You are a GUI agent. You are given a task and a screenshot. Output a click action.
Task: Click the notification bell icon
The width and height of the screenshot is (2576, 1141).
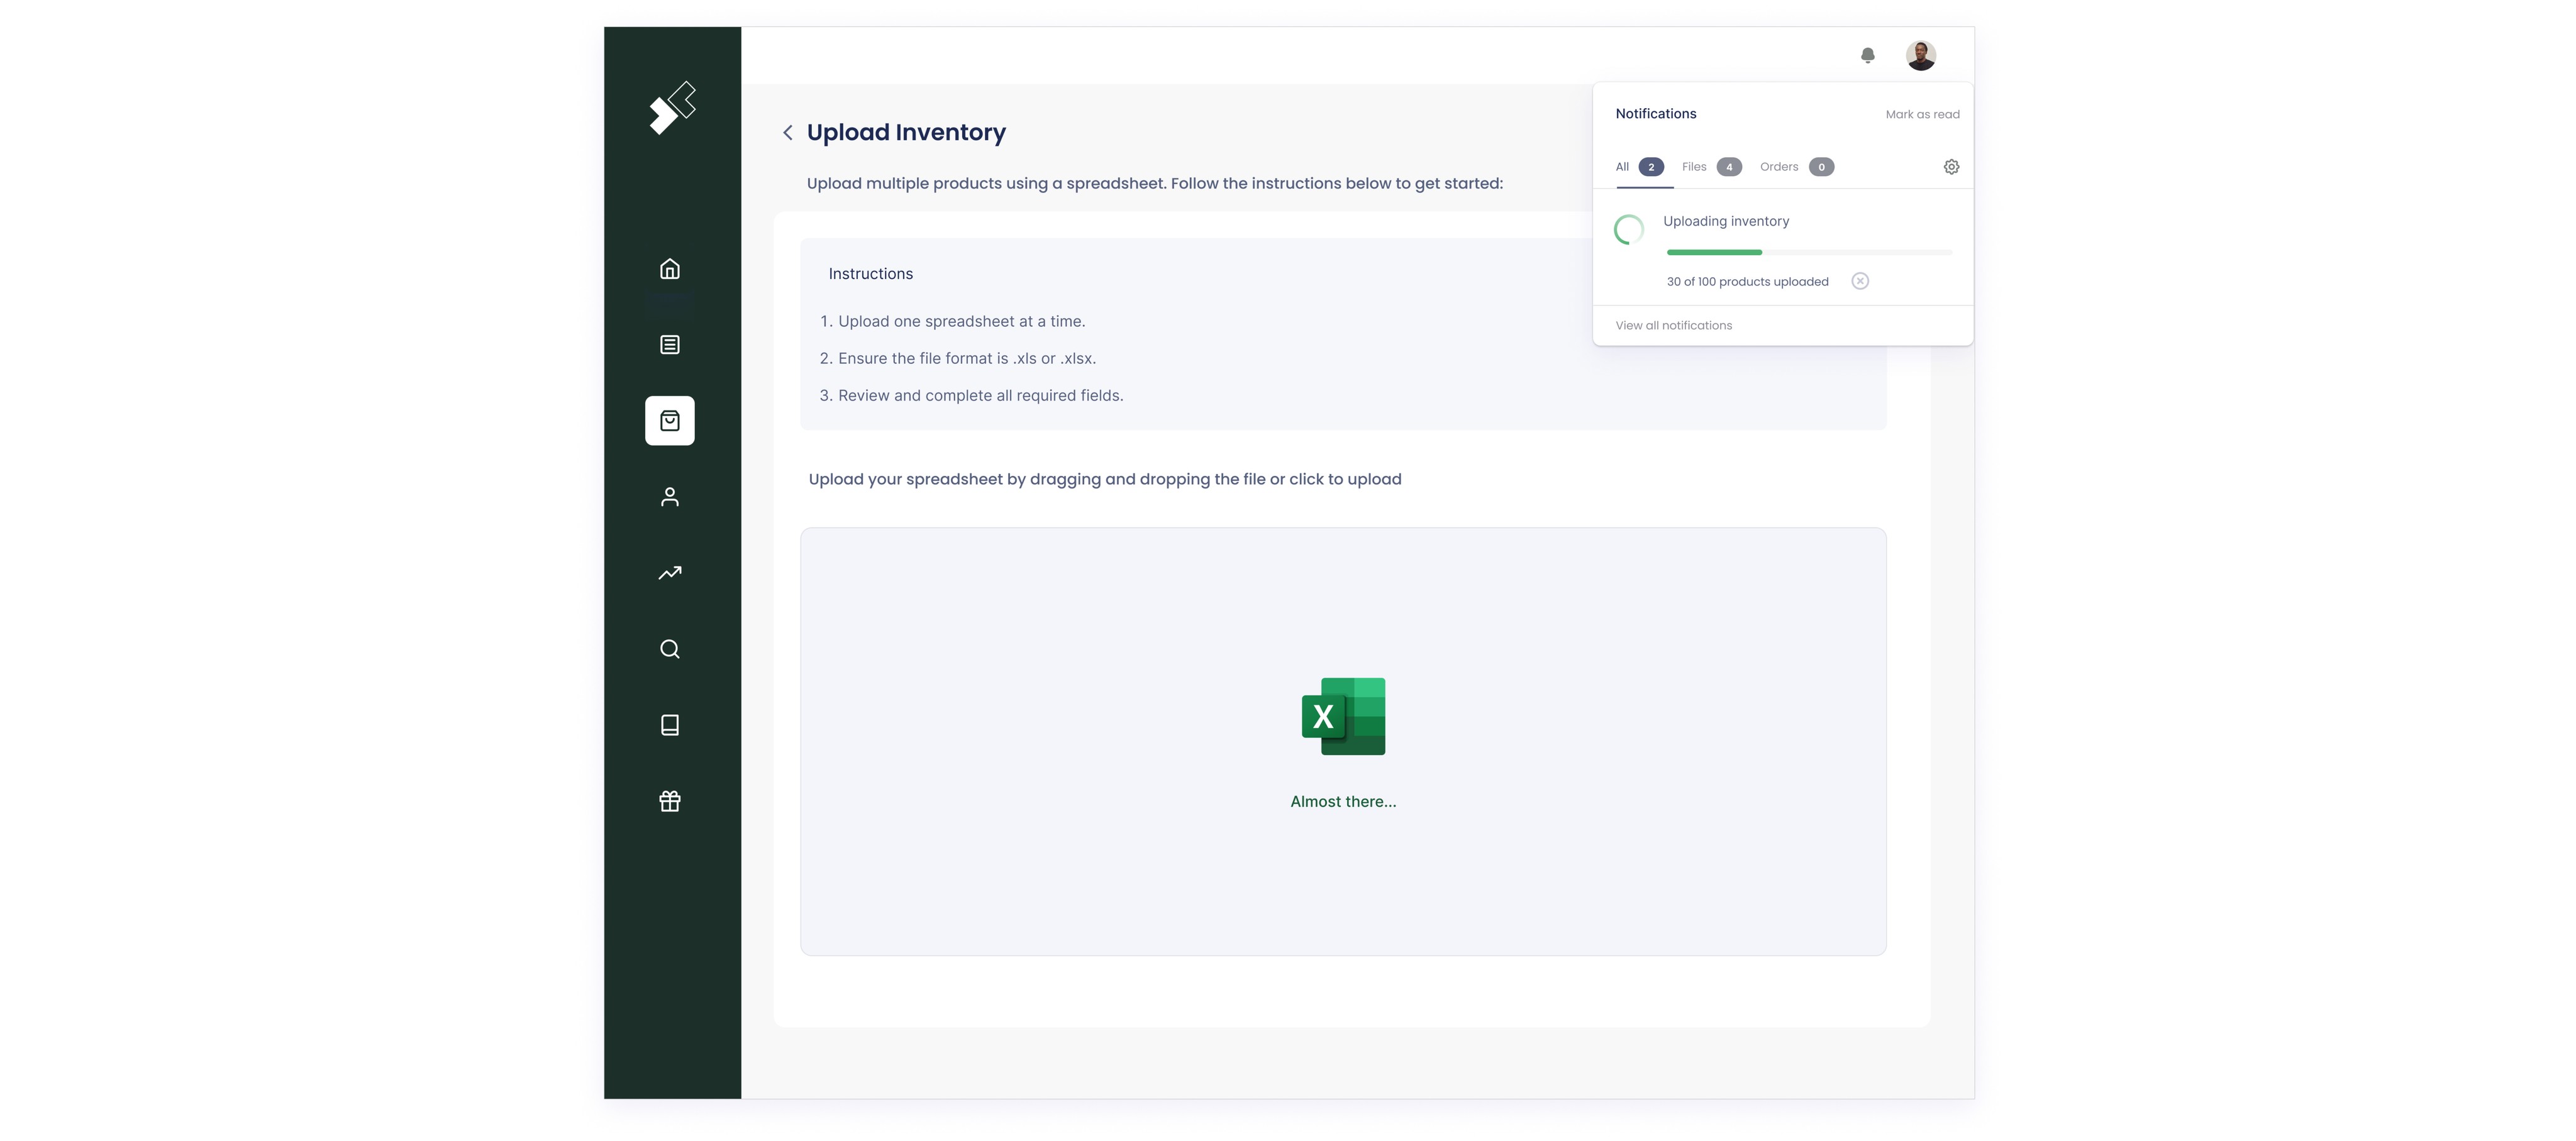coord(1867,56)
